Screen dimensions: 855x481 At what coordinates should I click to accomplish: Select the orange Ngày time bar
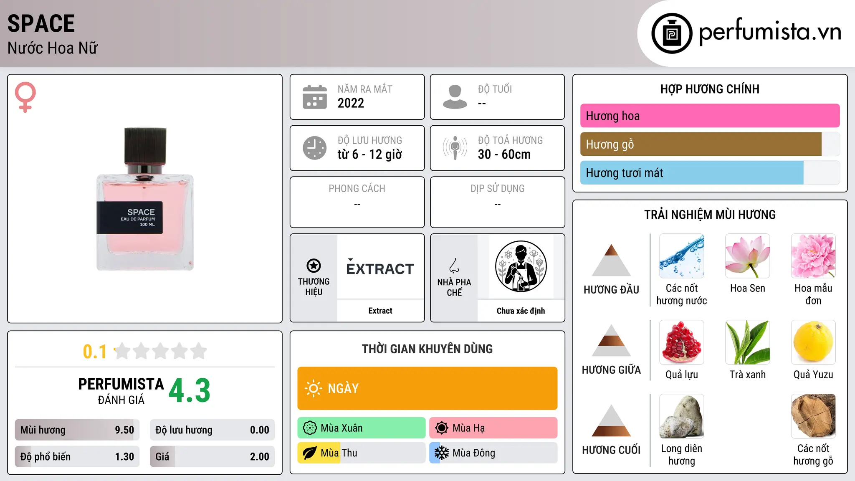coord(427,388)
